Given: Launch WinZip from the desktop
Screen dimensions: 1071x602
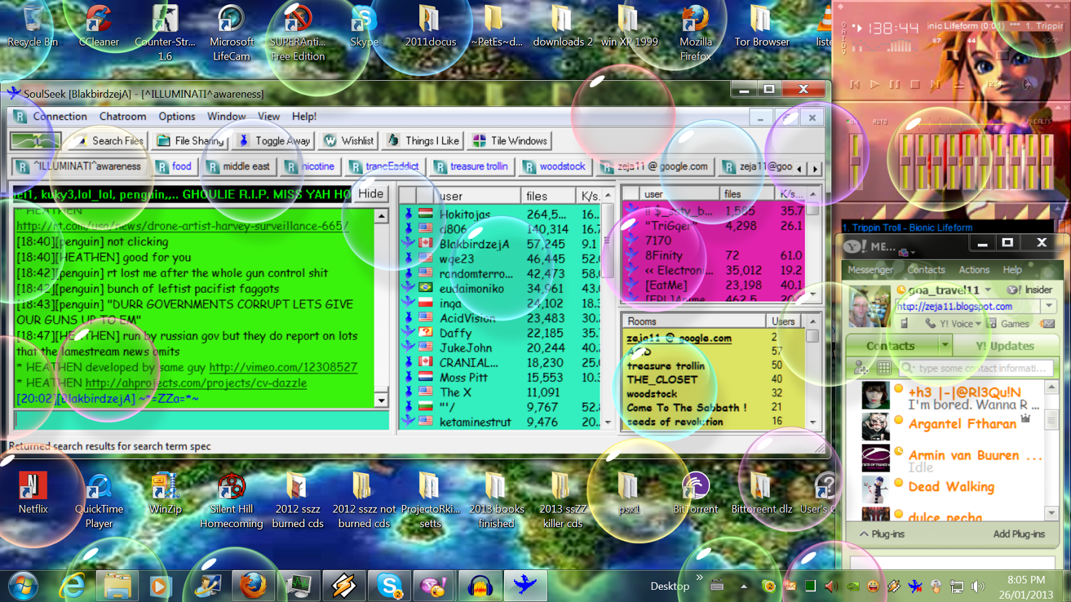Looking at the screenshot, I should [165, 493].
